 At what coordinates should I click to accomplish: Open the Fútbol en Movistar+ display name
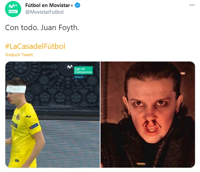pyautogui.click(x=49, y=5)
